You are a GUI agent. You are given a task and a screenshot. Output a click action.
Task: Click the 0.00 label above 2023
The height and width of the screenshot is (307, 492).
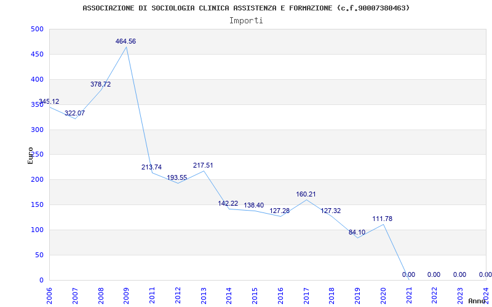click(459, 274)
